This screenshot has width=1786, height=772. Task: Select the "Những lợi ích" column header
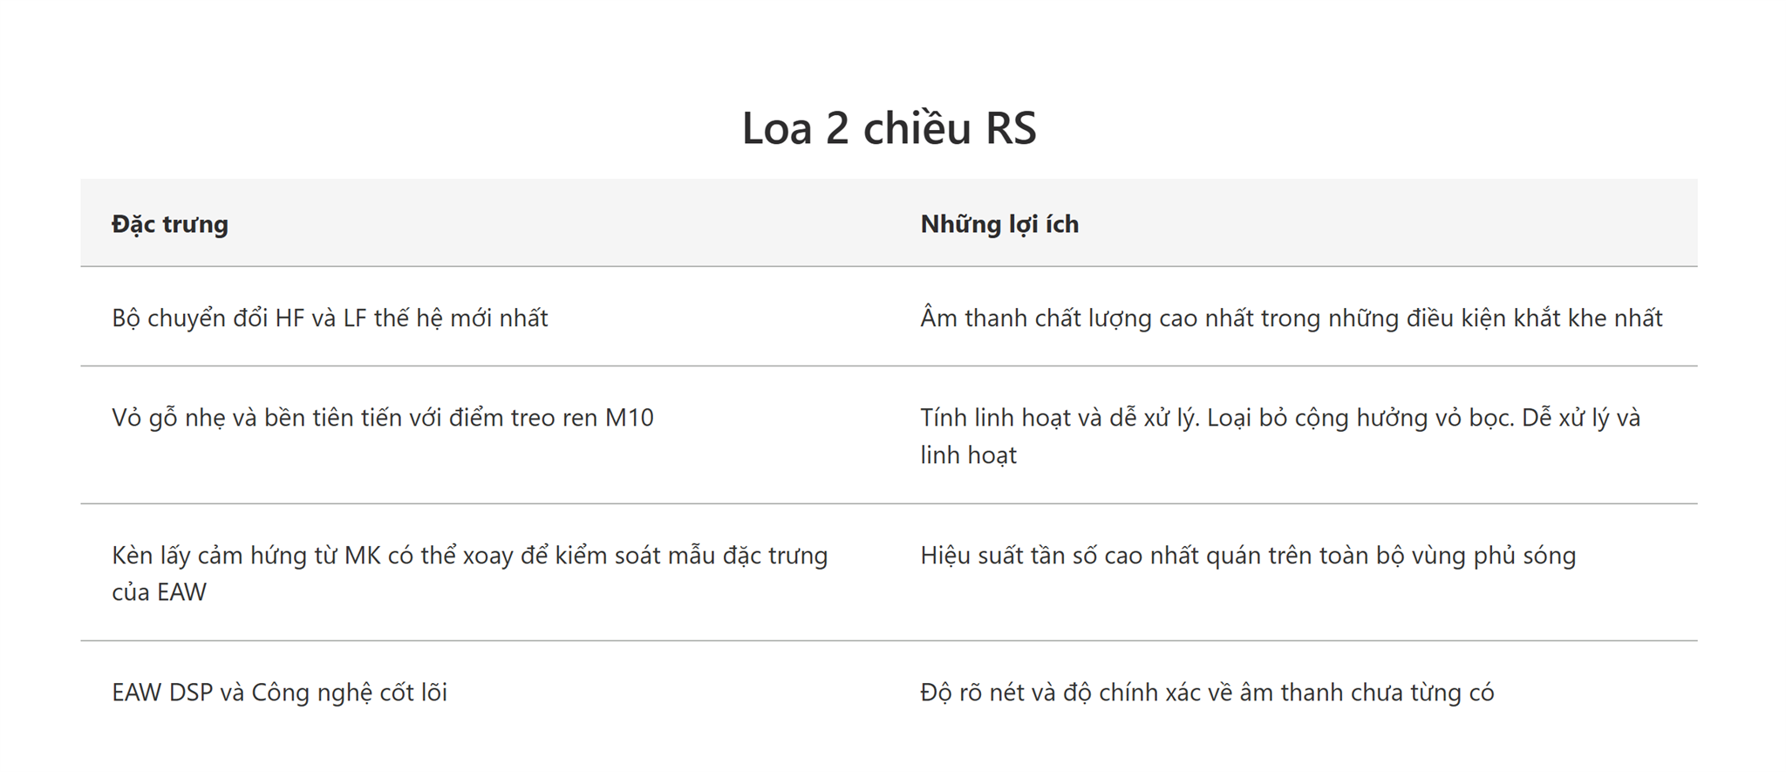pyautogui.click(x=999, y=224)
